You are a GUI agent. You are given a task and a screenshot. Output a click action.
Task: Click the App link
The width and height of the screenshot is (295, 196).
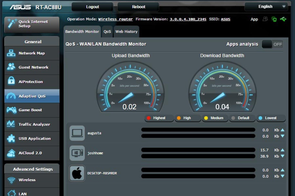[x=254, y=19]
